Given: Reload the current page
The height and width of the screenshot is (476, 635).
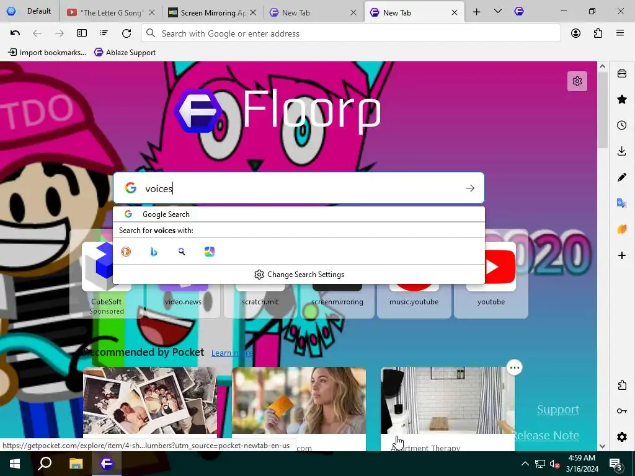Looking at the screenshot, I should 127,33.
